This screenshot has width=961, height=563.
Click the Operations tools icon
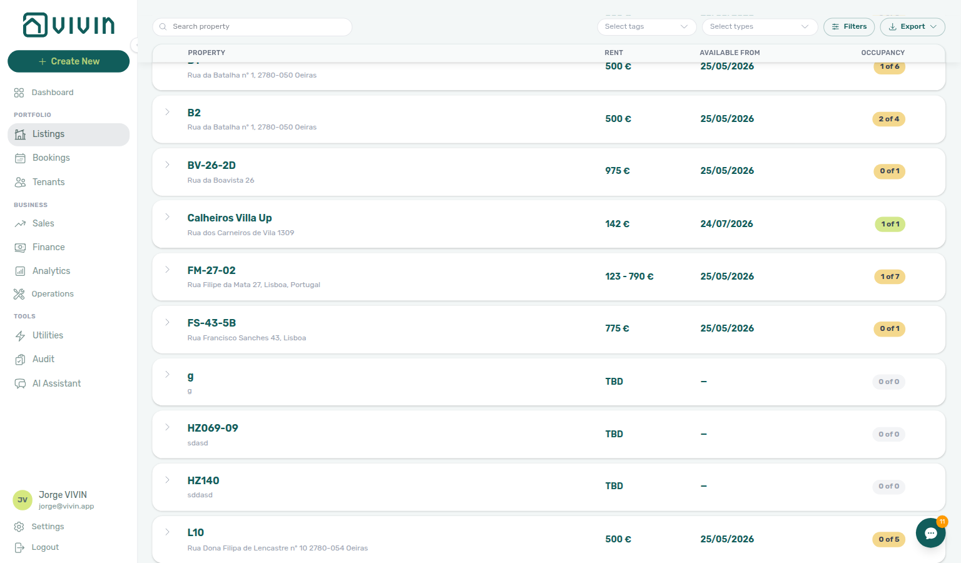[x=19, y=294]
